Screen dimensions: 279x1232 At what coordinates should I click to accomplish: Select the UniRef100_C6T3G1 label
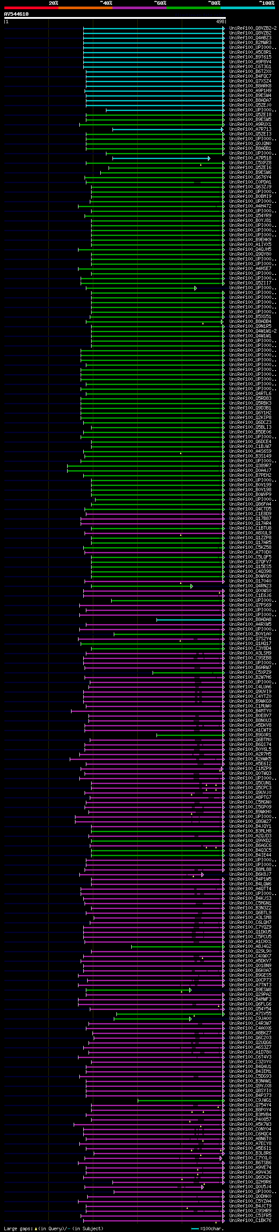click(250, 66)
